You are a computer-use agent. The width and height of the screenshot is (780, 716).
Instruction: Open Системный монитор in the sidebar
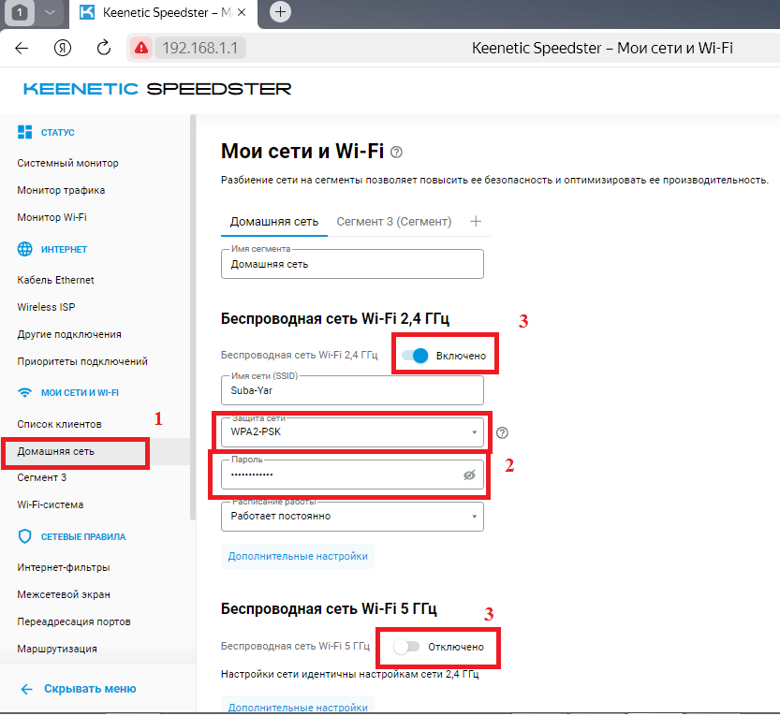coord(67,163)
